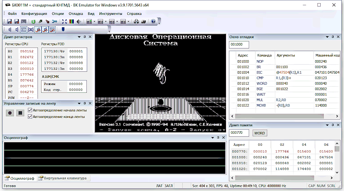344x191 pixels.
Task: Switch to Осциллограф tab
Action: (x=20, y=178)
